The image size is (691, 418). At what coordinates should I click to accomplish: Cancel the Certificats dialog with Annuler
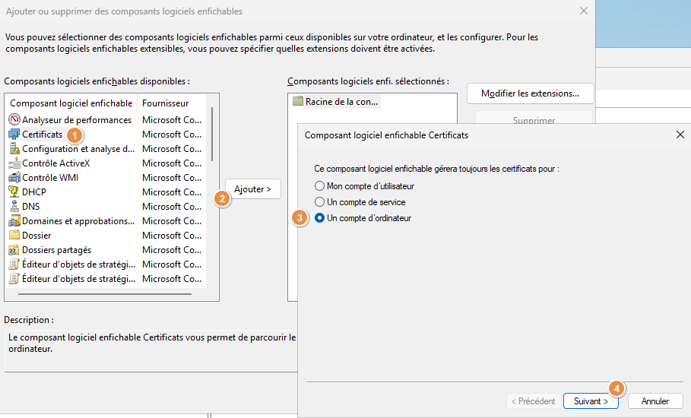coord(655,401)
